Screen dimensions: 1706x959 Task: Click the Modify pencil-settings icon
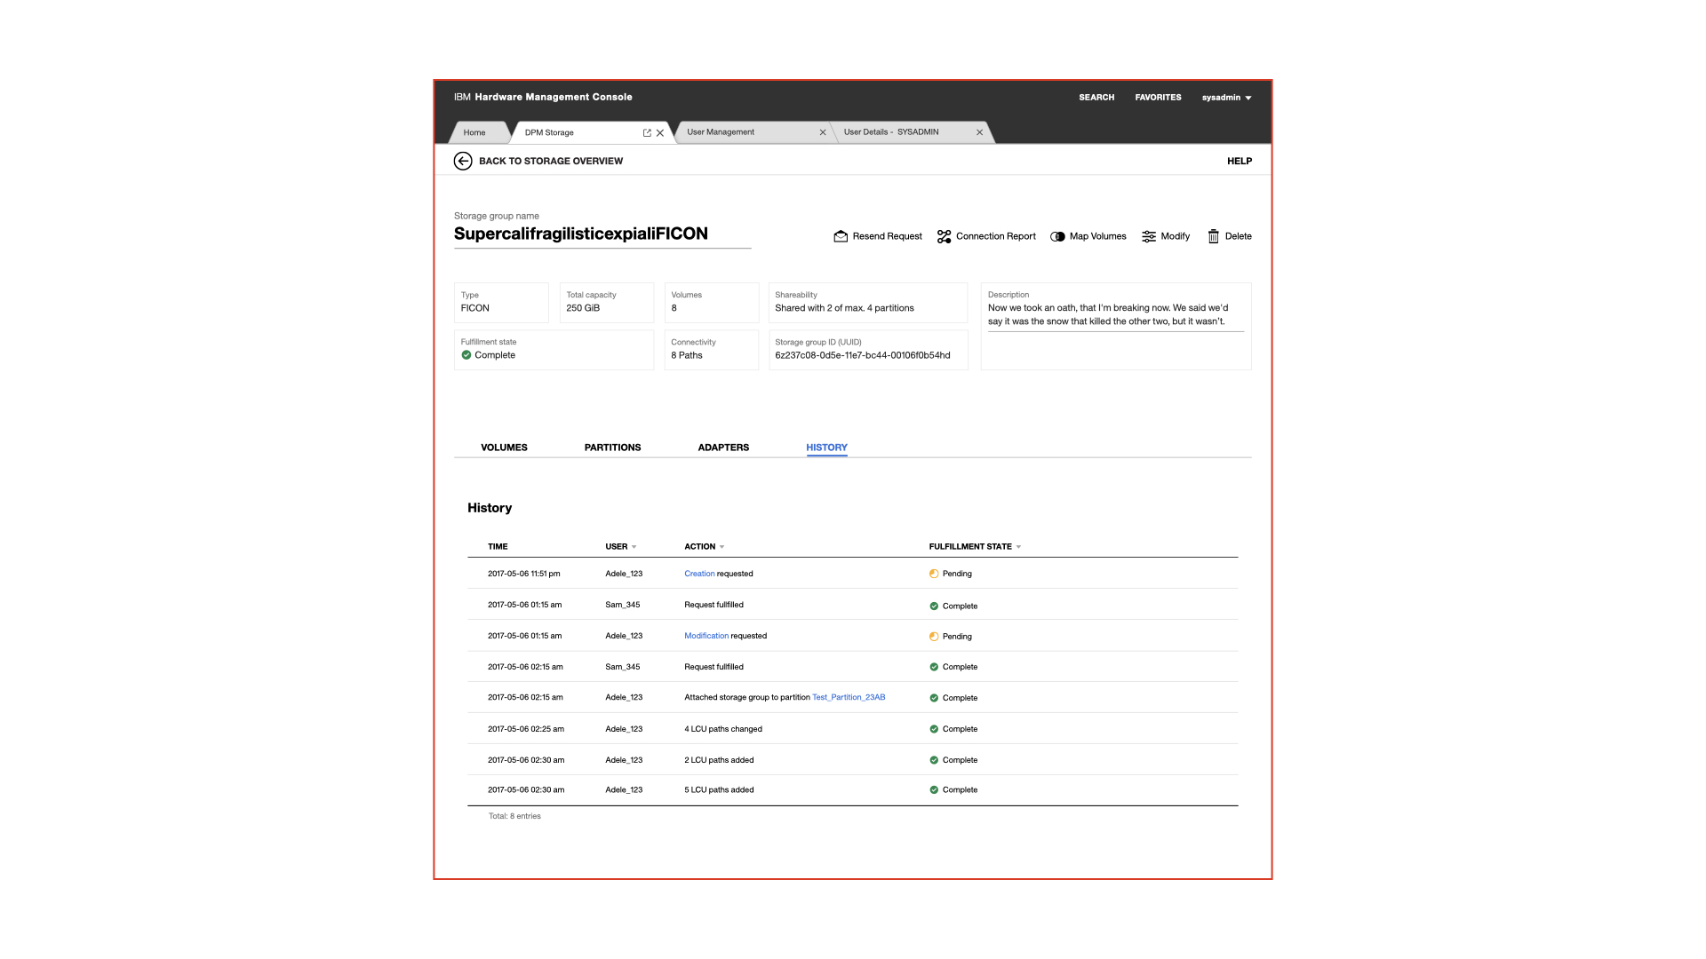[x=1147, y=236]
